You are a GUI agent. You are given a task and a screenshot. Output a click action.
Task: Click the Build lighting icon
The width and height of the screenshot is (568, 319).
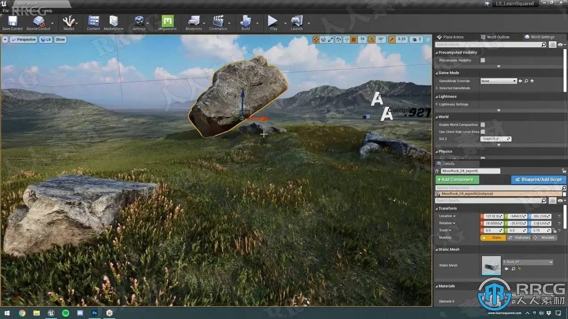coord(245,21)
